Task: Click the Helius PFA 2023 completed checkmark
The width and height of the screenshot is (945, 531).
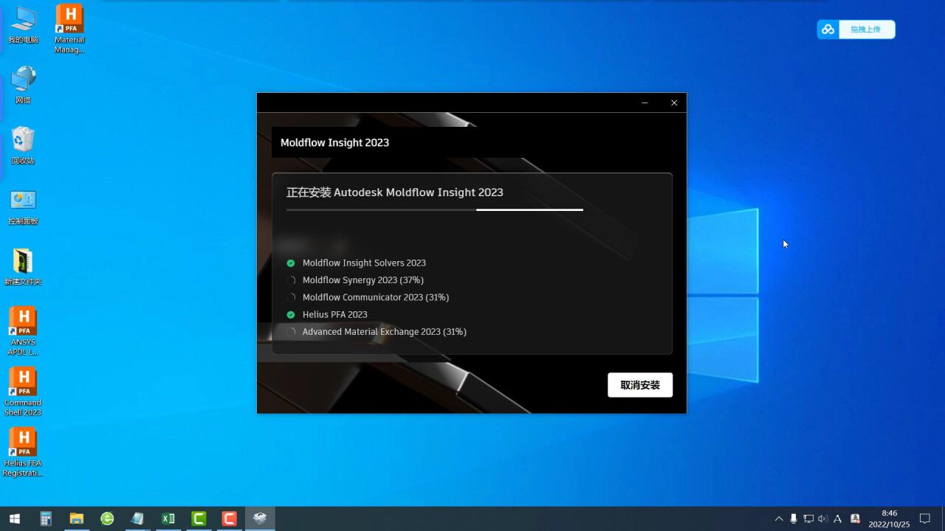Action: coord(291,315)
